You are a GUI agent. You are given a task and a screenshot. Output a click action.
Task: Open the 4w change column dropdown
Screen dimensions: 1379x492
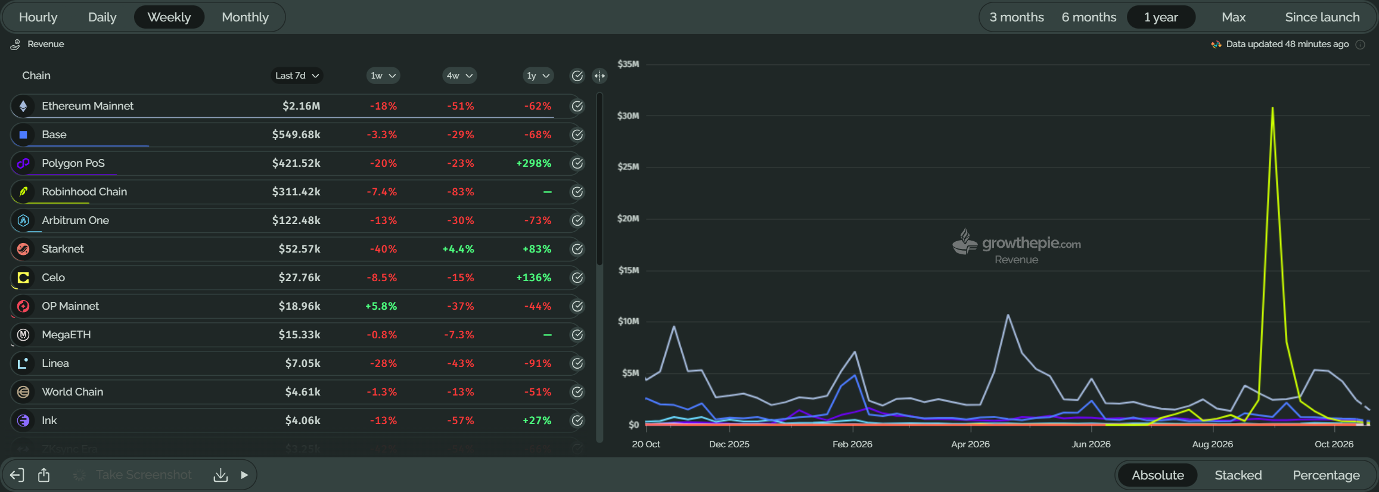(x=459, y=76)
